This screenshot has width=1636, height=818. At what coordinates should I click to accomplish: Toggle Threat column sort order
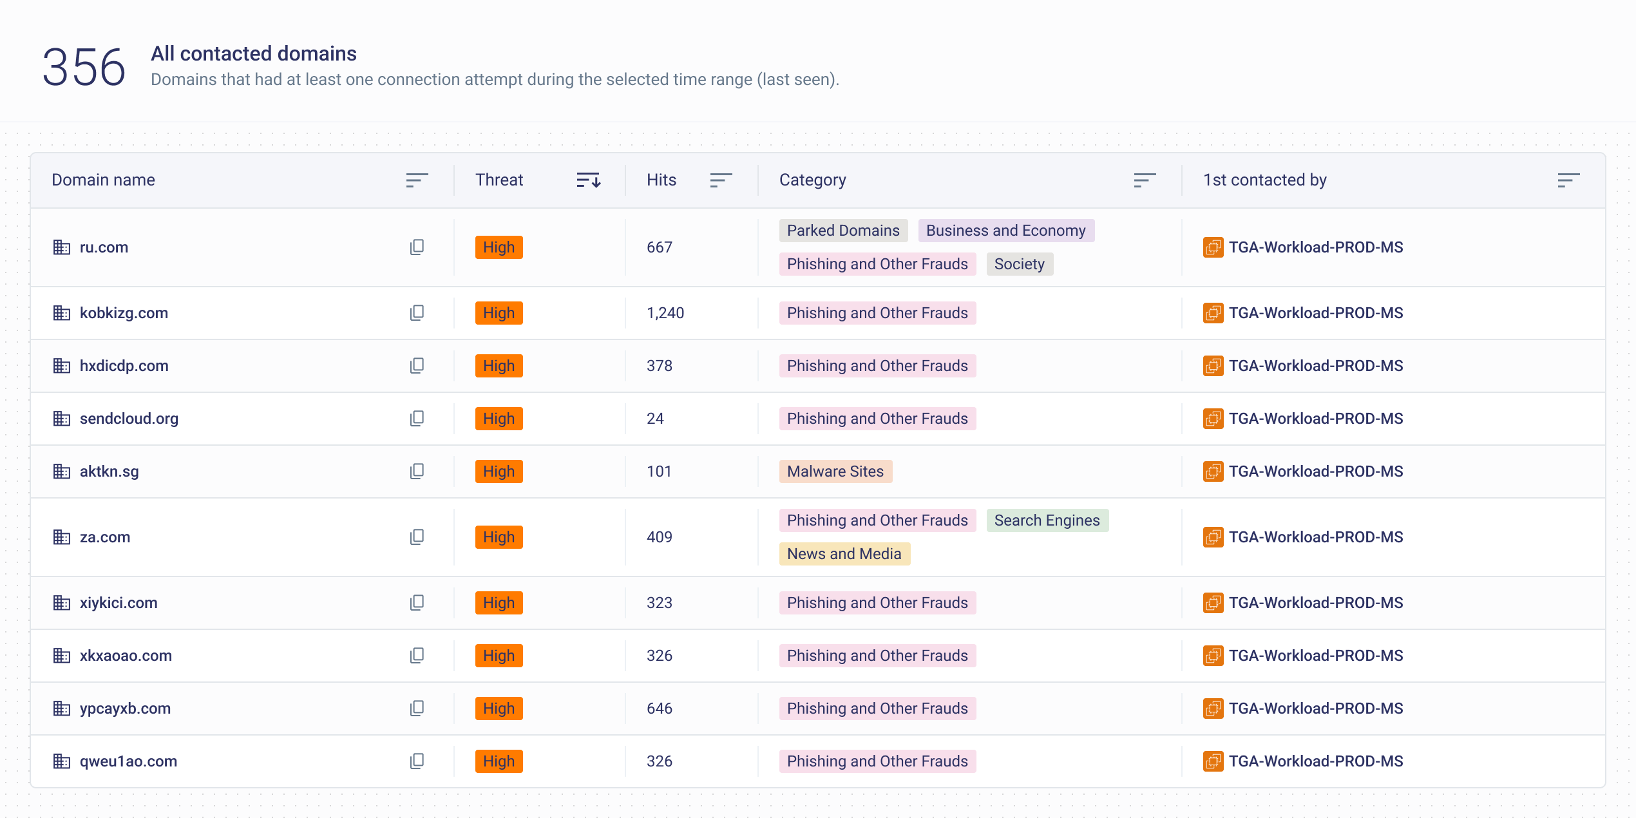click(588, 180)
